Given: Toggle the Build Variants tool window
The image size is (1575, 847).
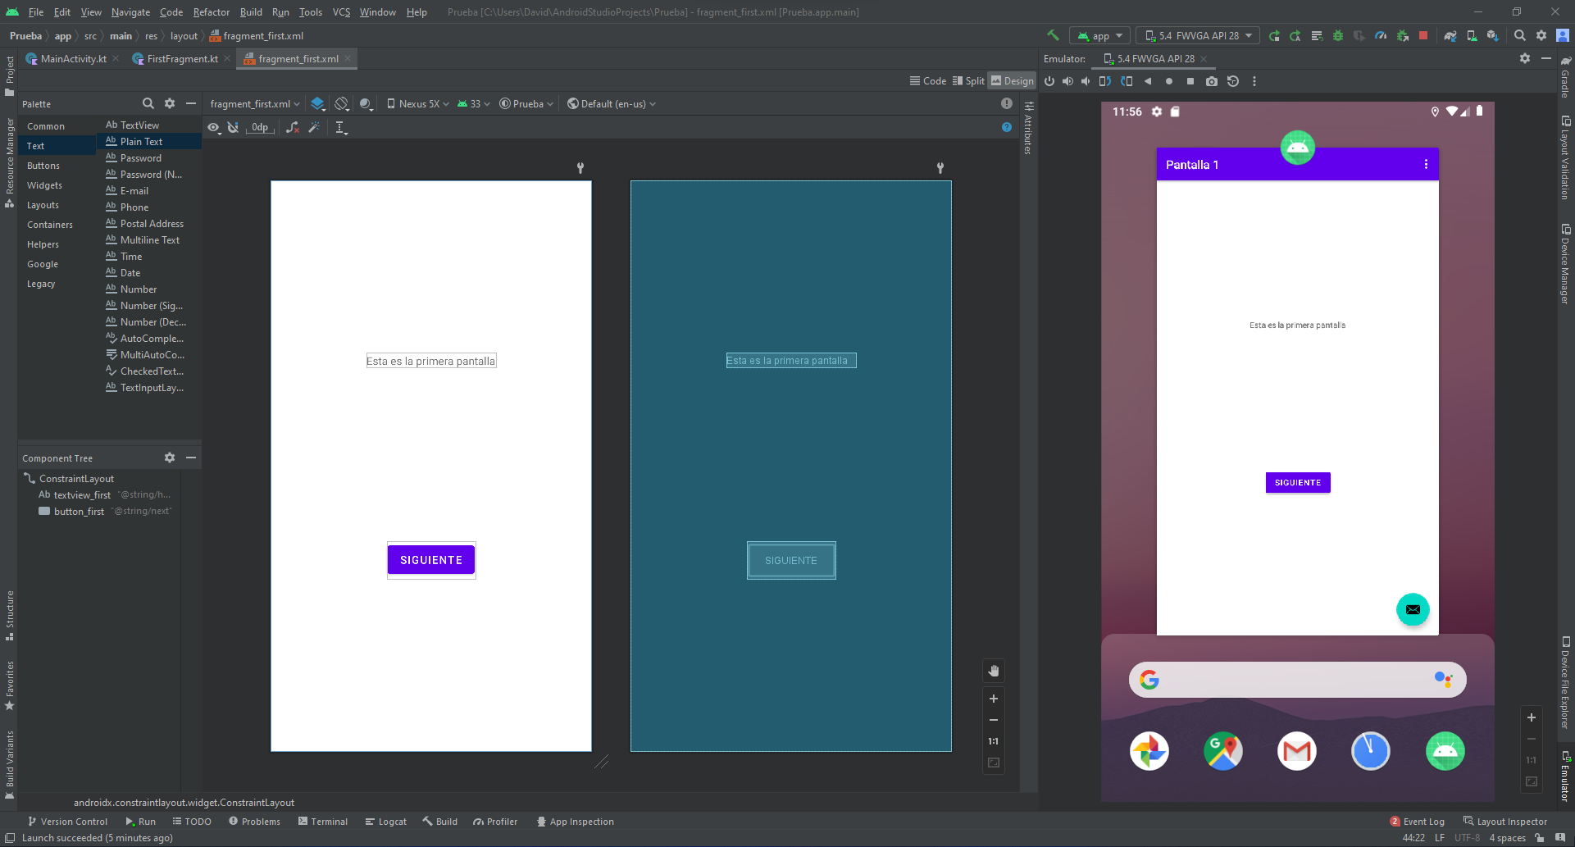Looking at the screenshot, I should 9,763.
